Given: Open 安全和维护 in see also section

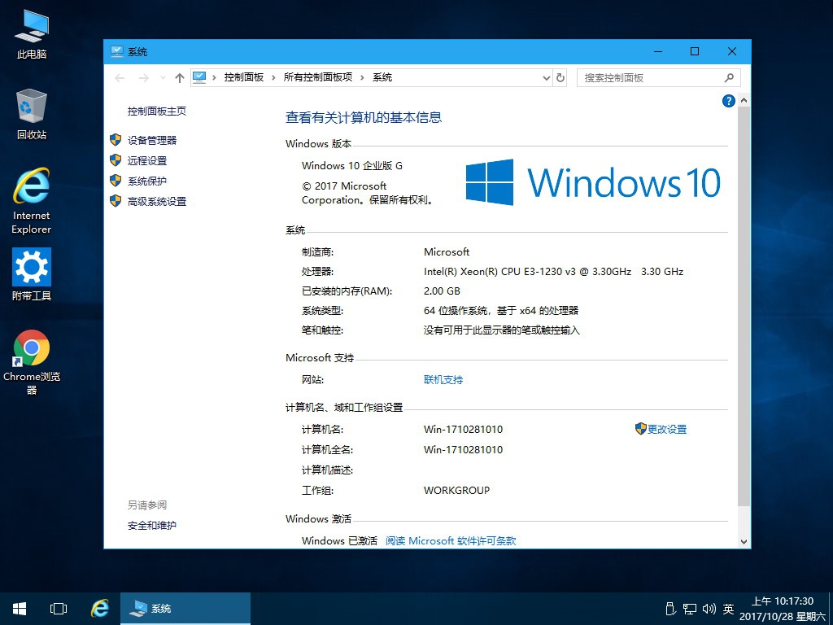Looking at the screenshot, I should (x=152, y=526).
